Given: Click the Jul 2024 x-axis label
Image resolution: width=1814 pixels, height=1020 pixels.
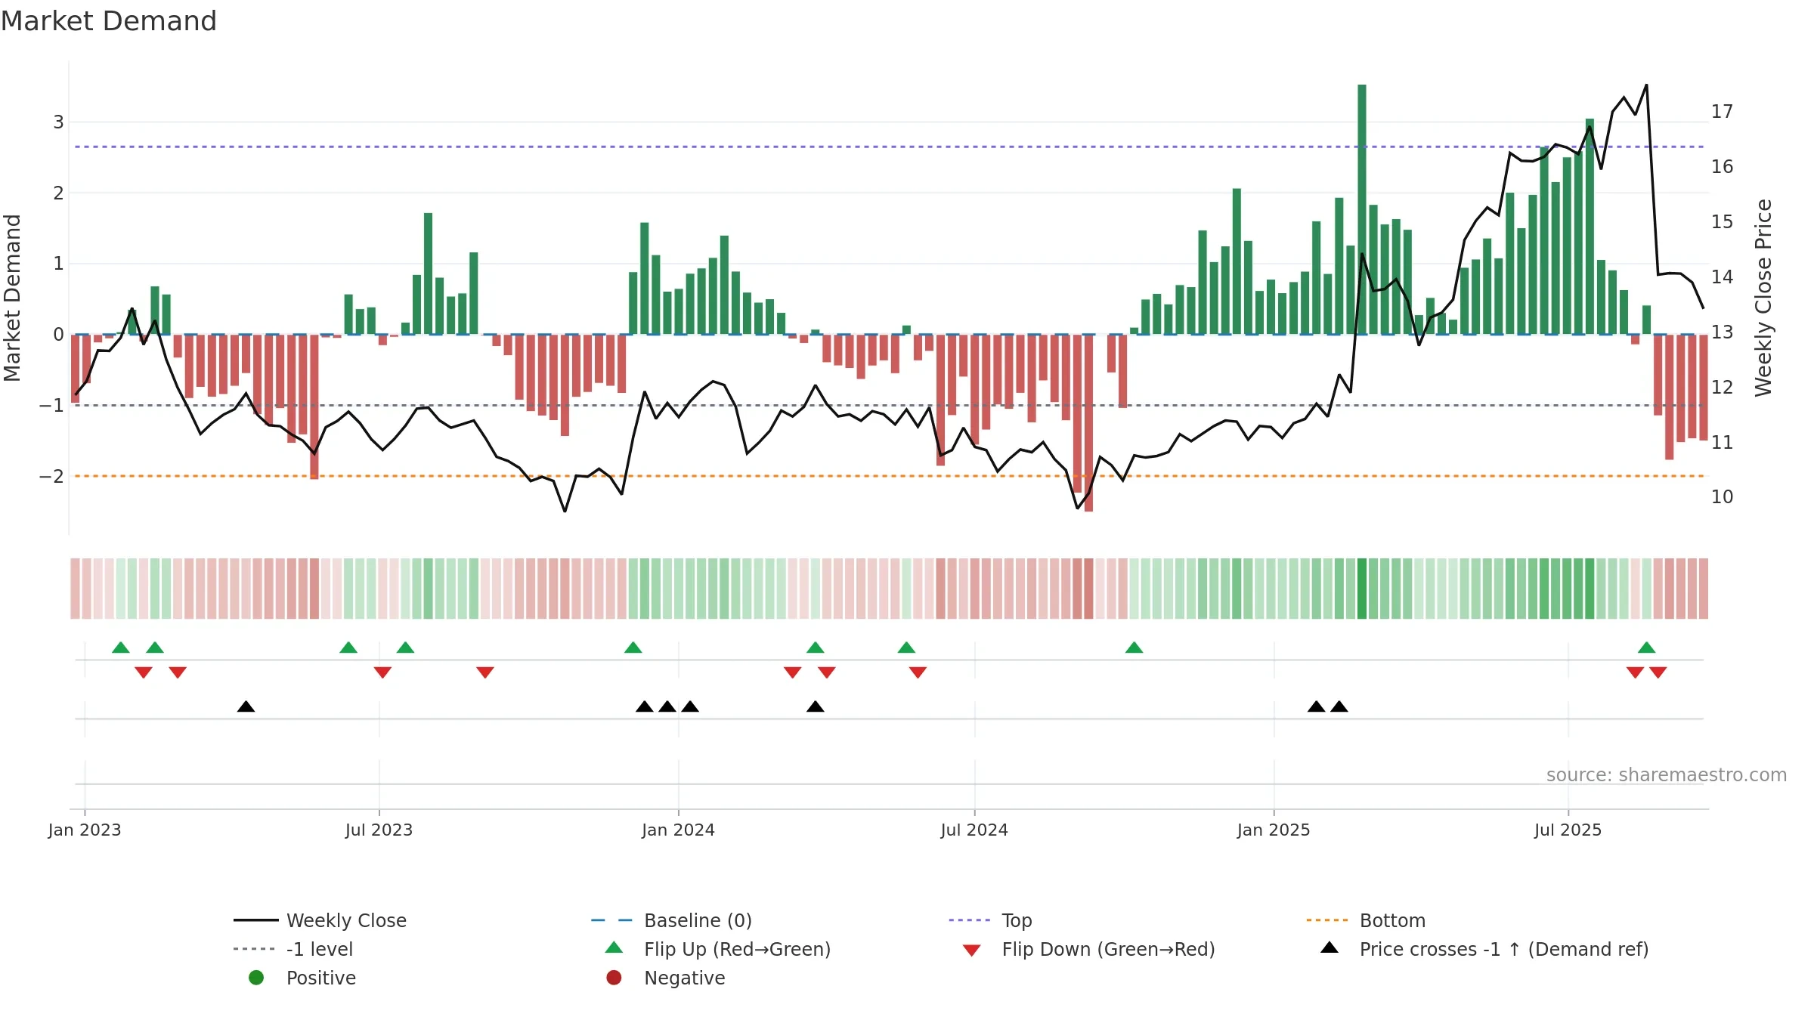Looking at the screenshot, I should pyautogui.click(x=974, y=830).
